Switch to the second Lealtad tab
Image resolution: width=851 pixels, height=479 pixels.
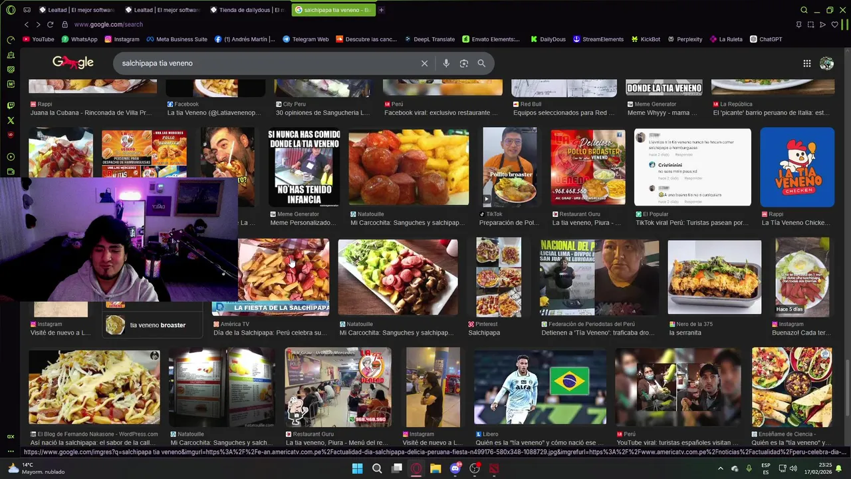coord(163,10)
